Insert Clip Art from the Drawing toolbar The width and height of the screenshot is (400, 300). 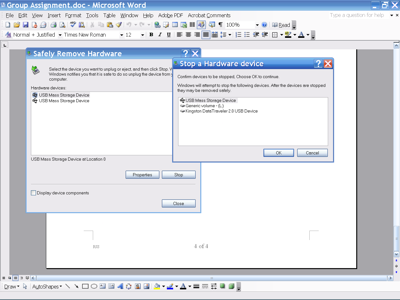pos(138,286)
